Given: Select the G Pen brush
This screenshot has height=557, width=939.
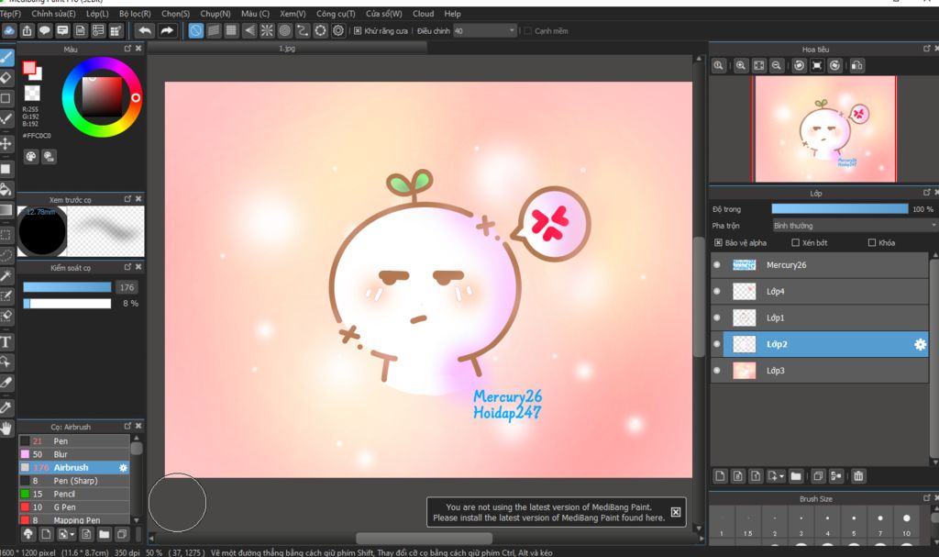Looking at the screenshot, I should pos(74,507).
